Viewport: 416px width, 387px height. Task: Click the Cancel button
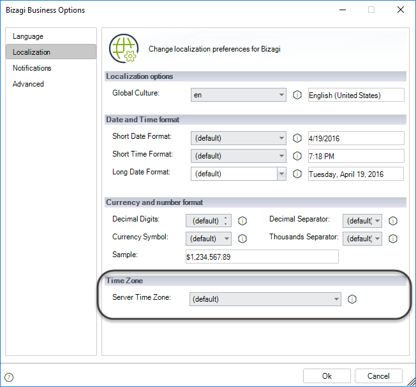click(x=378, y=376)
